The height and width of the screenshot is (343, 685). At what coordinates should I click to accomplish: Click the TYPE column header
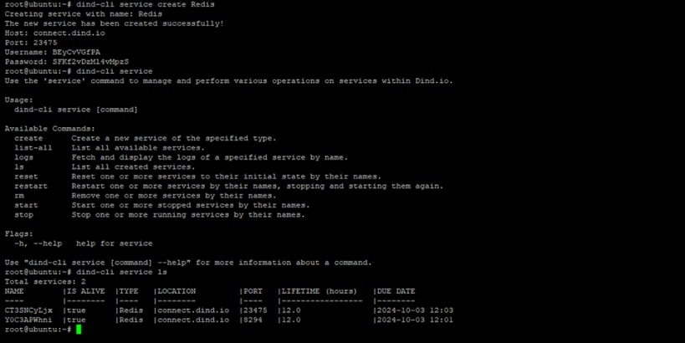point(129,291)
